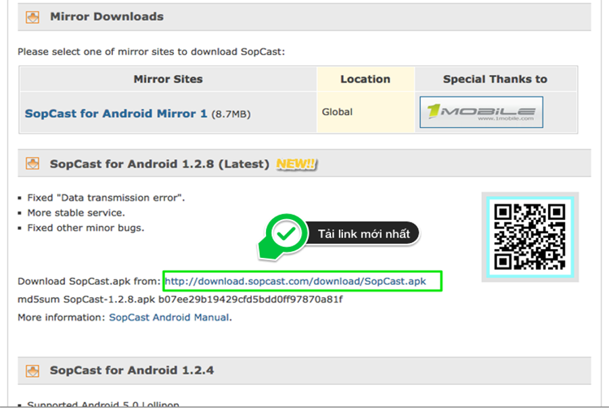The image size is (609, 408).
Task: Click the NEW!! badge beside 1.2.8 heading
Action: pos(296,164)
